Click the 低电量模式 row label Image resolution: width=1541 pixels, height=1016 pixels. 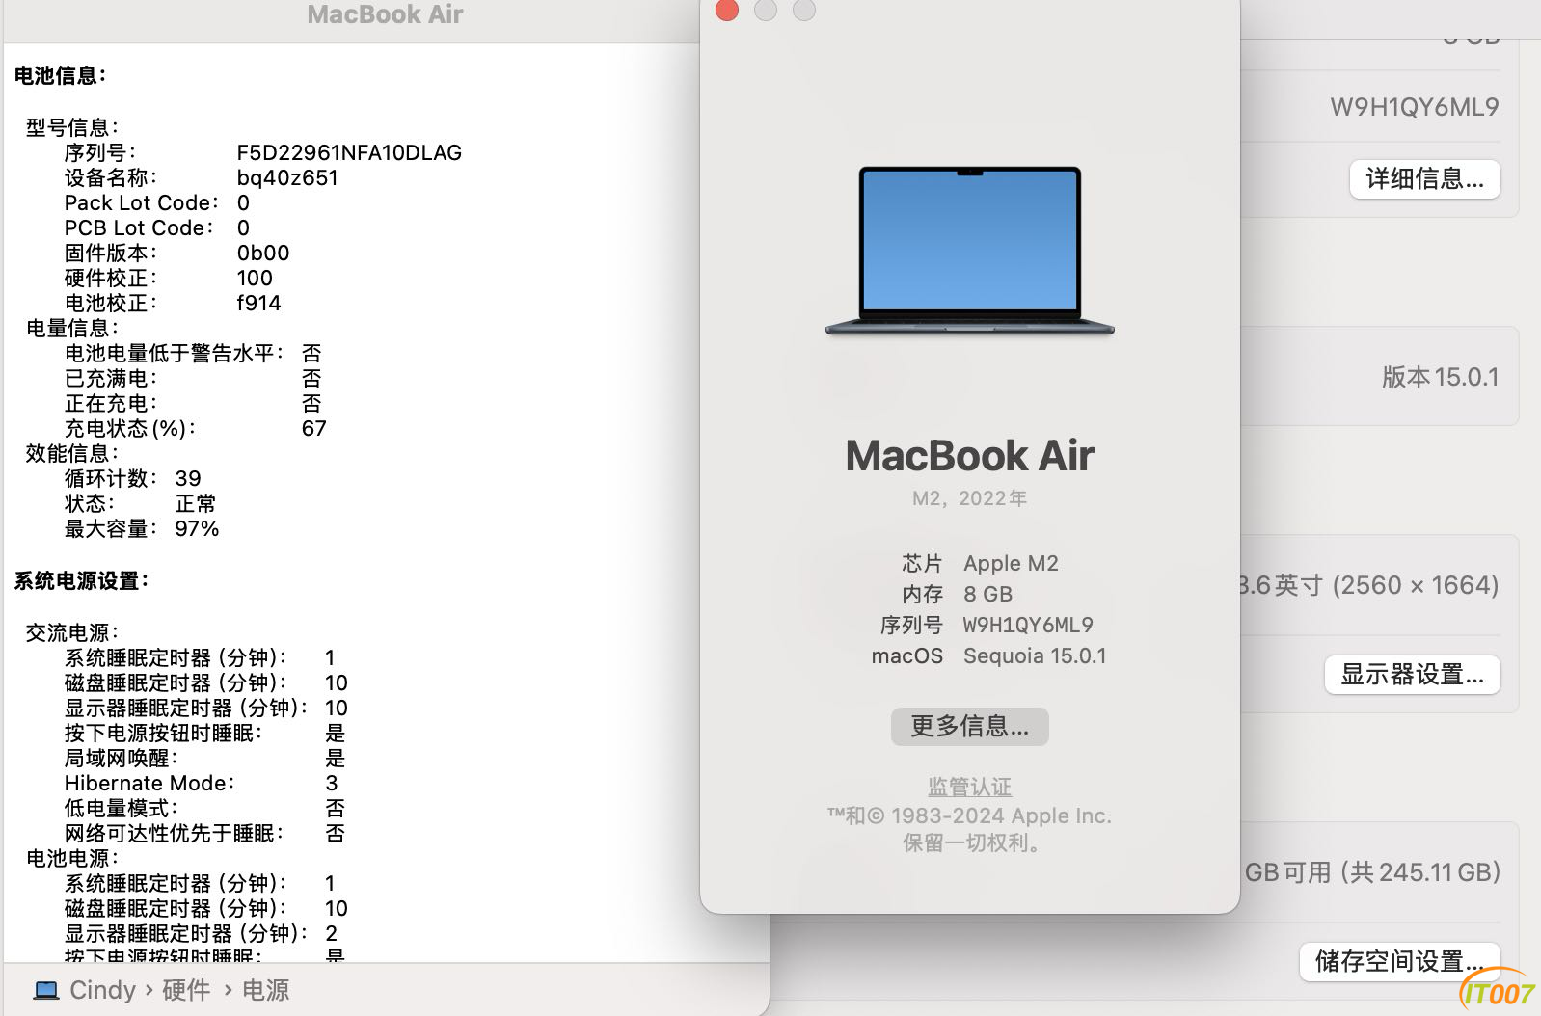click(x=121, y=808)
